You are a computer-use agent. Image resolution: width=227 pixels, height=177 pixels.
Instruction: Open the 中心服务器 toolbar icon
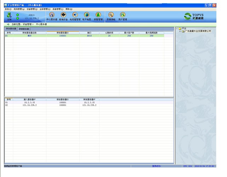pos(52,16)
